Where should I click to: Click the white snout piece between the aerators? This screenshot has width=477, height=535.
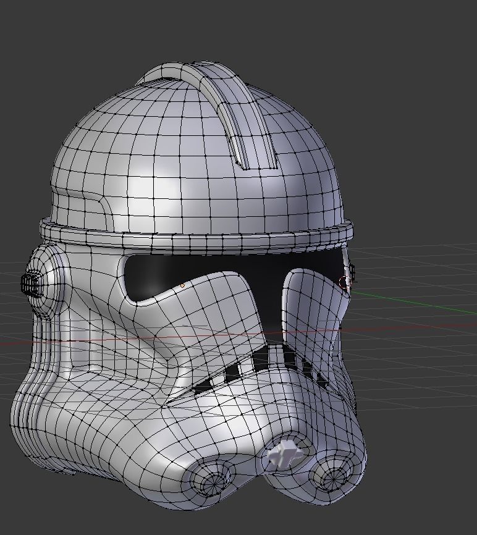pyautogui.click(x=284, y=455)
